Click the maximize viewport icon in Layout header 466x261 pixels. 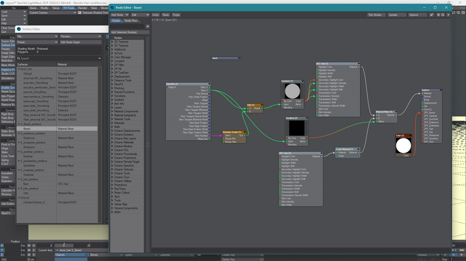[463, 13]
